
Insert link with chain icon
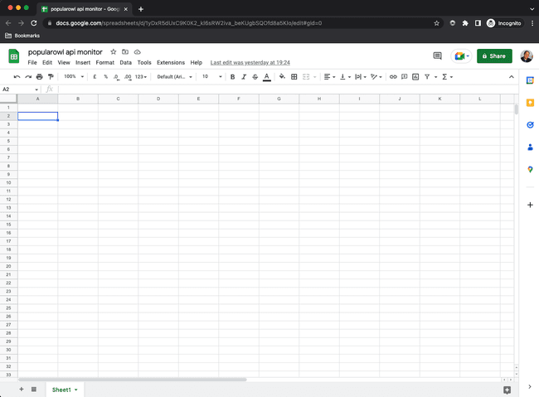tap(393, 76)
